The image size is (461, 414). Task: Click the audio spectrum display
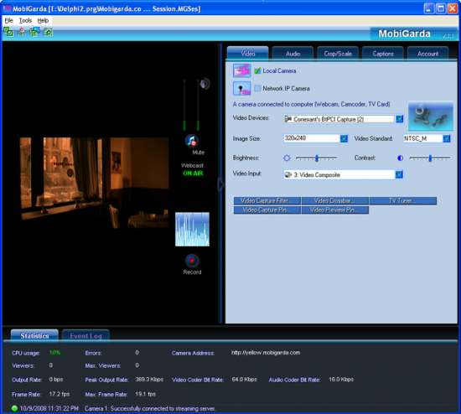coord(192,230)
